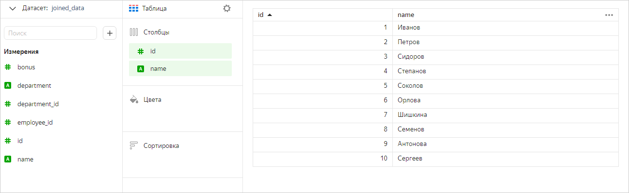The image size is (629, 193).
Task: Click the table cell Сидоров
Action: pyautogui.click(x=505, y=57)
